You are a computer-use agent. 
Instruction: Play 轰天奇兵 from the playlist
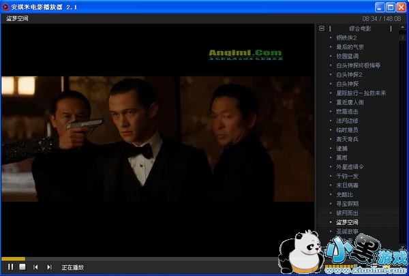pyautogui.click(x=347, y=139)
